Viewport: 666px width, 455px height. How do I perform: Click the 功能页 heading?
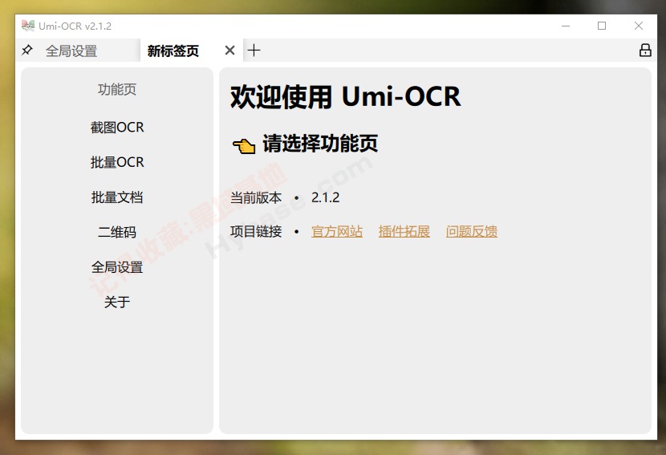click(117, 89)
